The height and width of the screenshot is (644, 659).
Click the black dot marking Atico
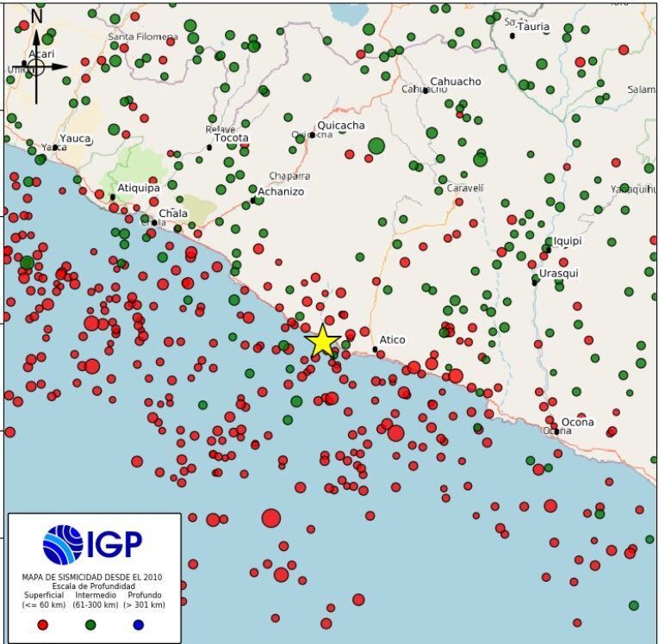click(375, 349)
